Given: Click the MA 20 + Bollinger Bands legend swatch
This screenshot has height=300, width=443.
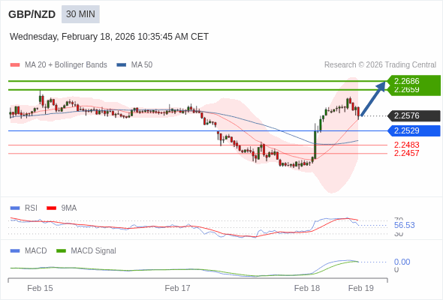Looking at the screenshot, I should (x=15, y=65).
